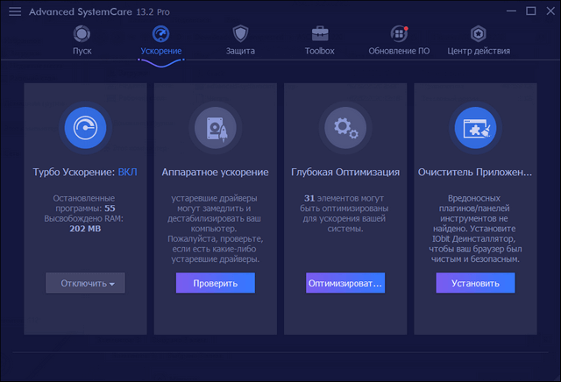
Task: Maximize the Advanced SystemCare window
Action: (x=531, y=11)
